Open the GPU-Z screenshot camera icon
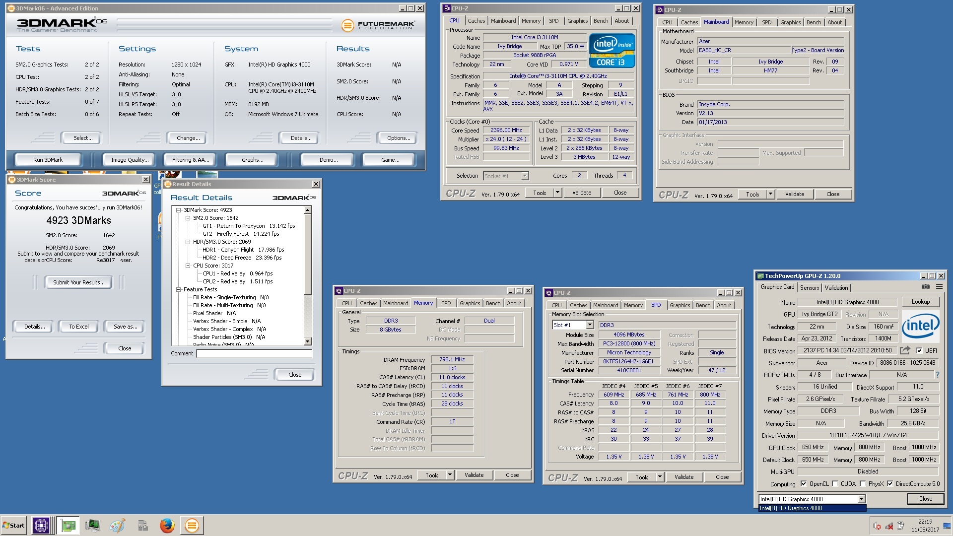Screen dimensions: 953x536 (x=926, y=287)
